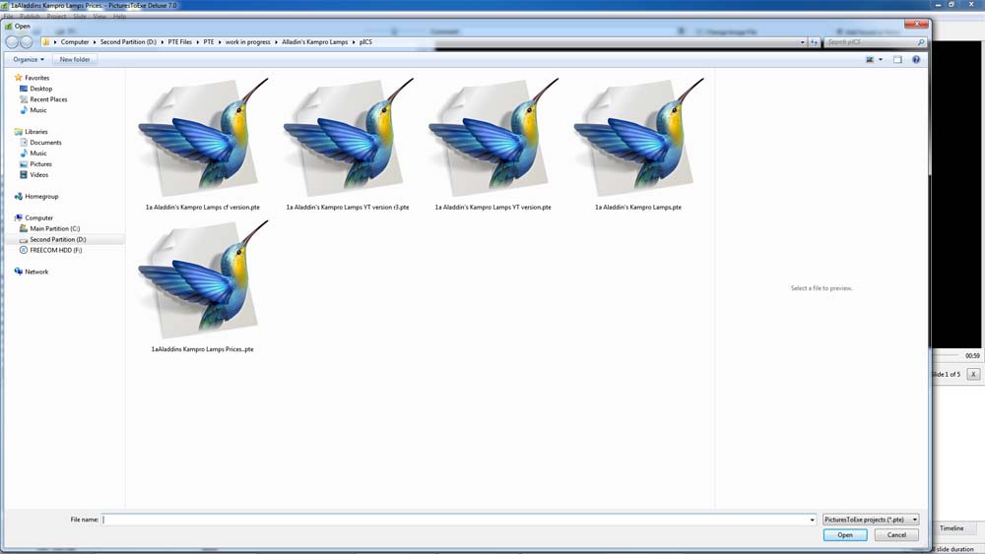
Task: Click the Favorites star icon
Action: [18, 78]
